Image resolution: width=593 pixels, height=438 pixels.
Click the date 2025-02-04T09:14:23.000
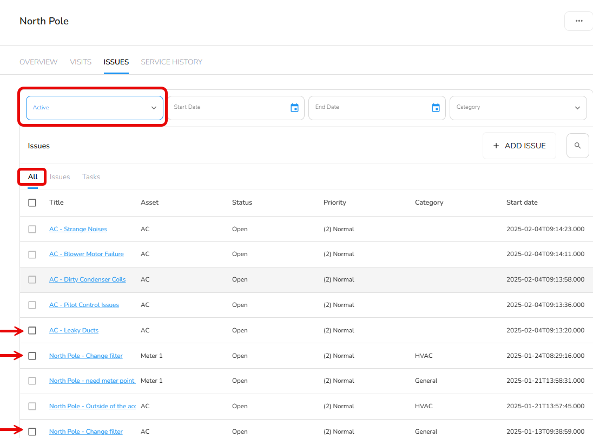[545, 229]
